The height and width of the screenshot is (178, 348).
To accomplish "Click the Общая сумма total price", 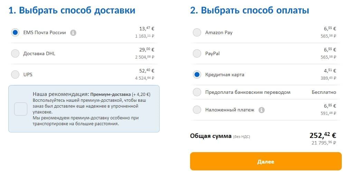I will [322, 136].
